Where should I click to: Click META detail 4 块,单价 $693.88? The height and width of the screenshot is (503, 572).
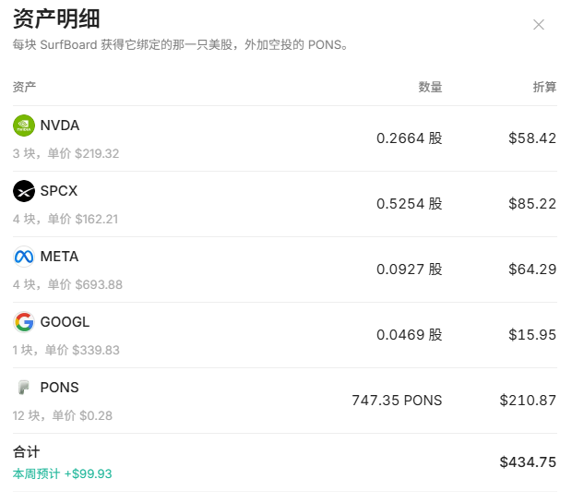(68, 284)
